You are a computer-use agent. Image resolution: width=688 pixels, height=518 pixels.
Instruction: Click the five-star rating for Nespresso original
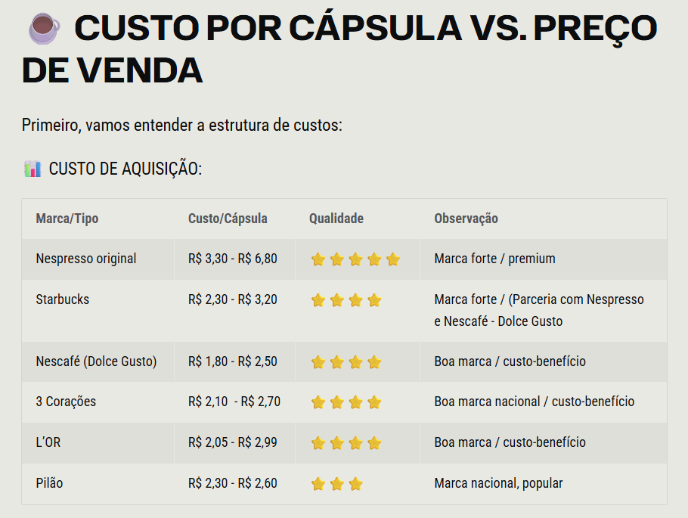click(x=355, y=259)
